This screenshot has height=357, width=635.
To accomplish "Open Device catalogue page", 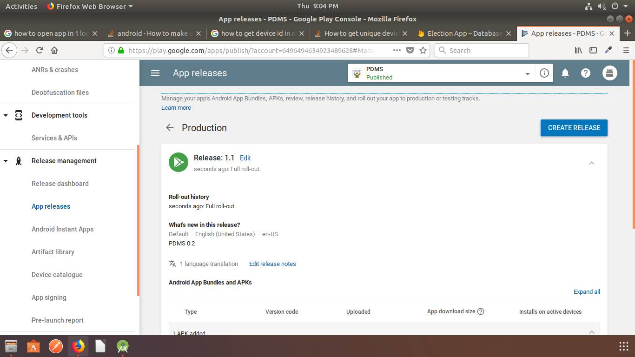I will click(57, 275).
